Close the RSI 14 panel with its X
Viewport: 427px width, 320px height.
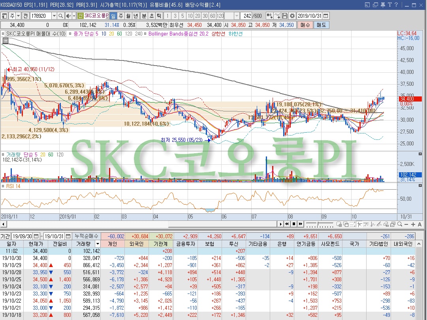(420, 185)
